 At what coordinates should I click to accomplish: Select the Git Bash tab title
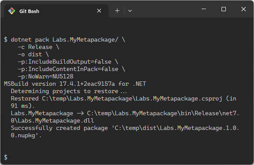[x=29, y=11]
